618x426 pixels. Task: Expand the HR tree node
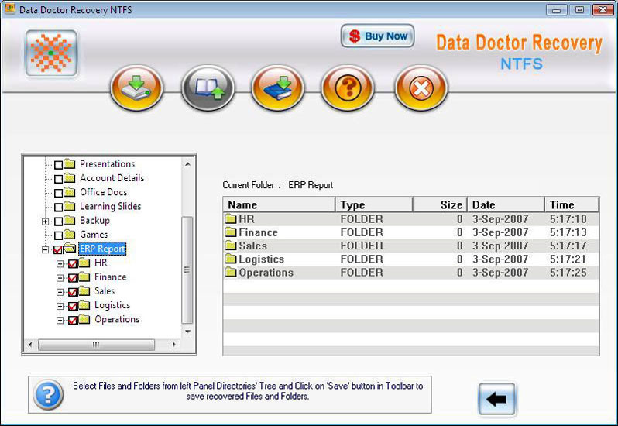pos(60,263)
